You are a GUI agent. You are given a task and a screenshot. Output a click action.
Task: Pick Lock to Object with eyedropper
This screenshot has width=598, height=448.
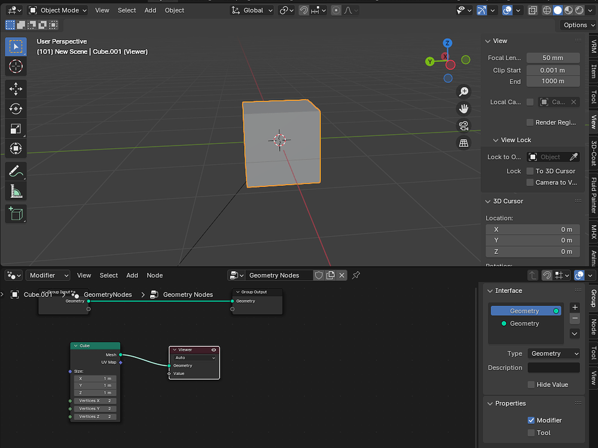pyautogui.click(x=573, y=157)
